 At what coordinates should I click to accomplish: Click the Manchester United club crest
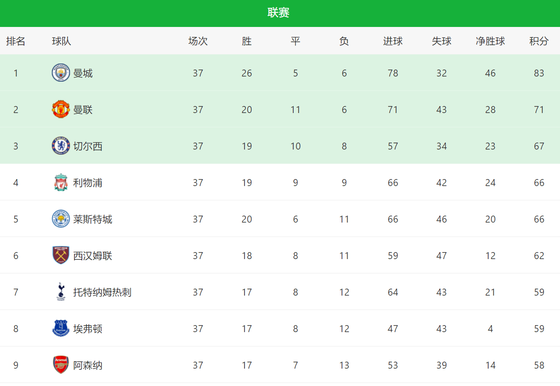pyautogui.click(x=60, y=109)
